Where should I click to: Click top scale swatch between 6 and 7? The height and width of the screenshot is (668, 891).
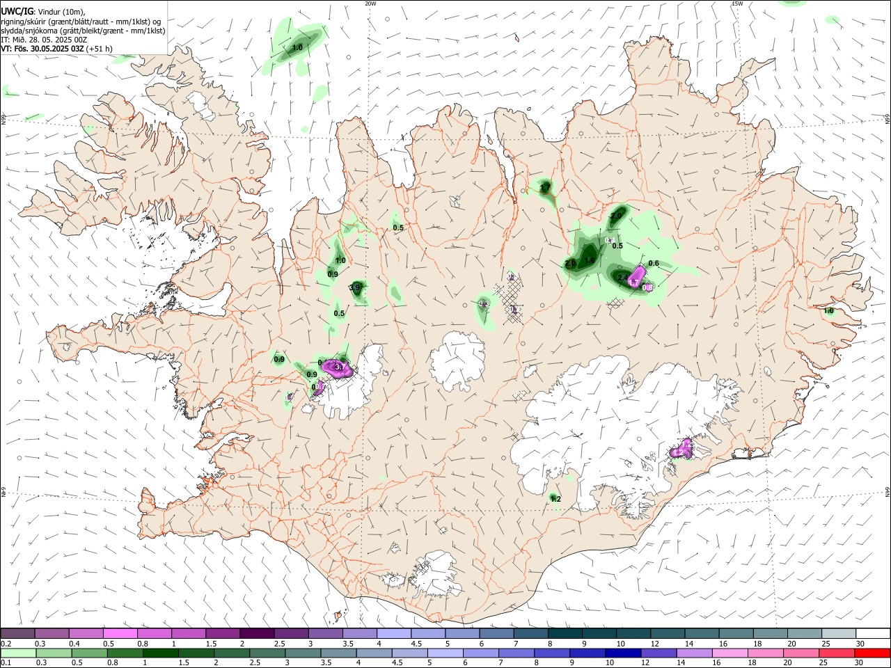pyautogui.click(x=496, y=633)
